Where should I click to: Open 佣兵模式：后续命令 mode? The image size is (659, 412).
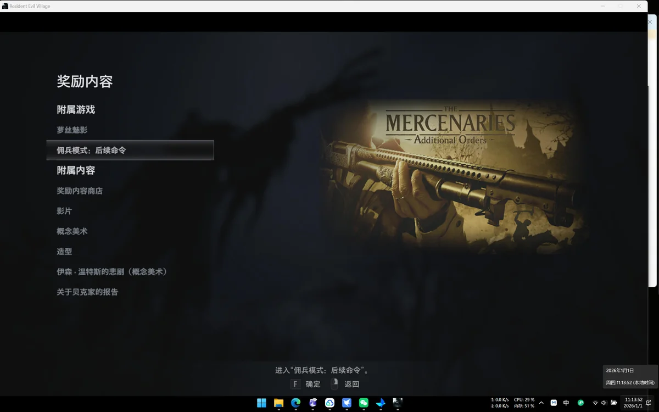92,151
